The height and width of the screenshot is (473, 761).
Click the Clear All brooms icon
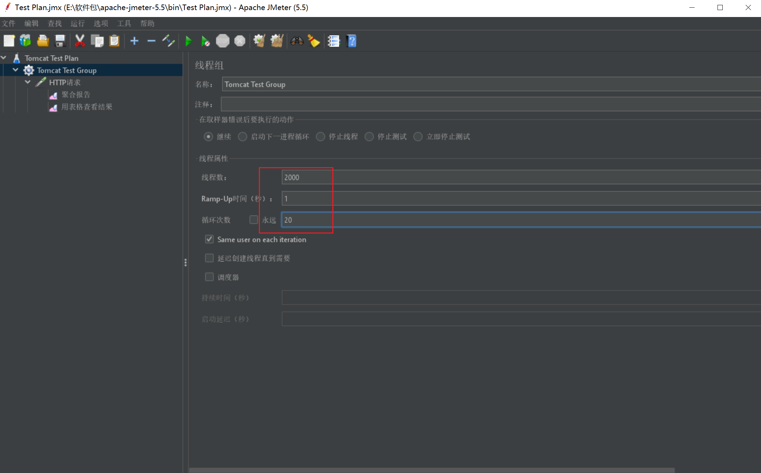[277, 41]
